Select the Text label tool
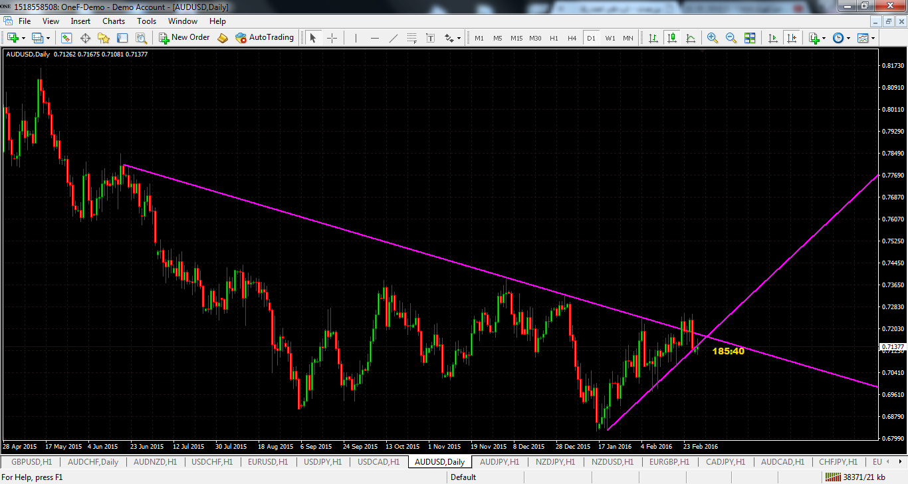Viewport: 908px width, 484px height. pyautogui.click(x=431, y=38)
